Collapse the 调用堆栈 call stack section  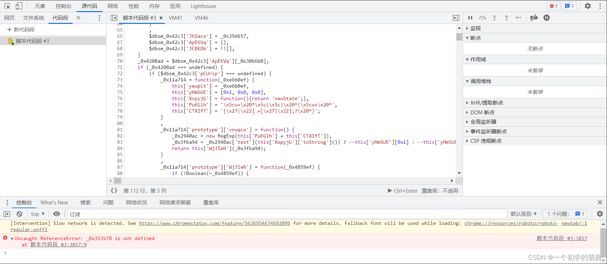535,81
